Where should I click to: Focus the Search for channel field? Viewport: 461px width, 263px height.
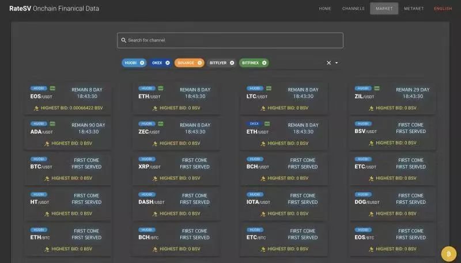point(231,40)
